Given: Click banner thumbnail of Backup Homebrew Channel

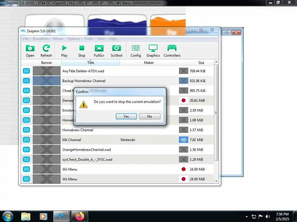Looking at the screenshot, I should click(x=47, y=81).
